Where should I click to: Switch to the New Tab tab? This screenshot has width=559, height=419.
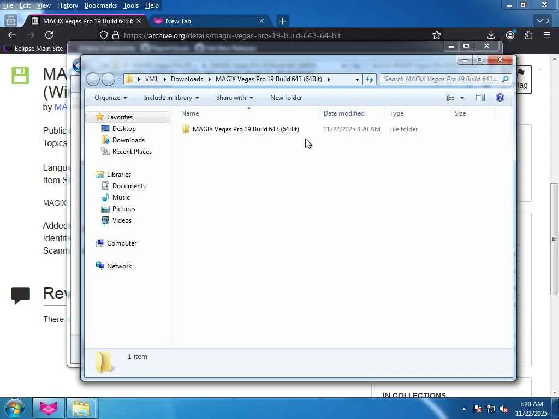tap(209, 21)
